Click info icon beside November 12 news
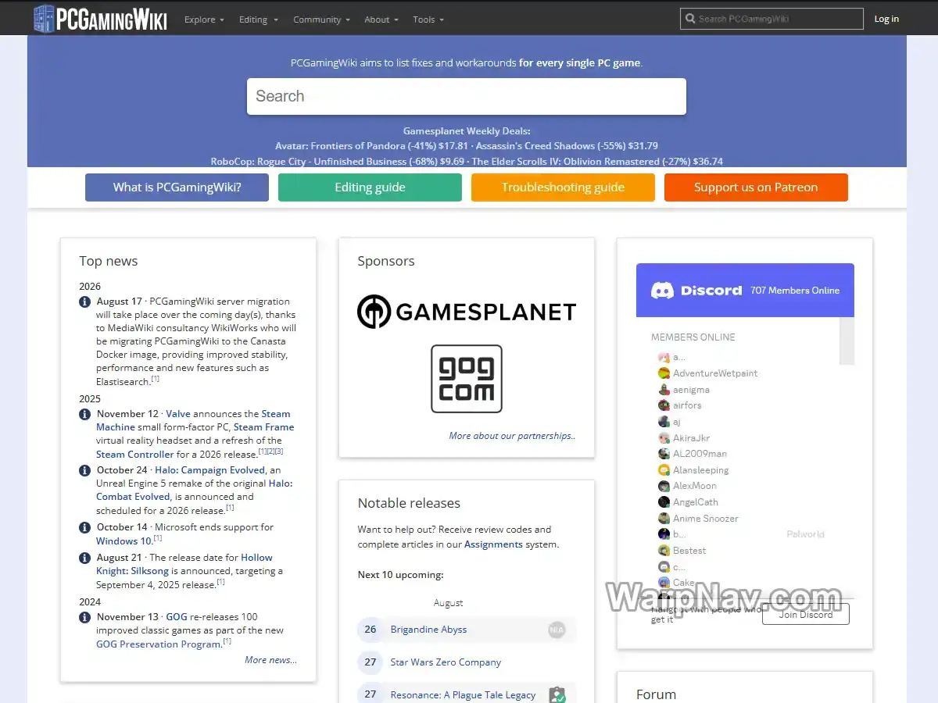The width and height of the screenshot is (938, 703). (84, 414)
